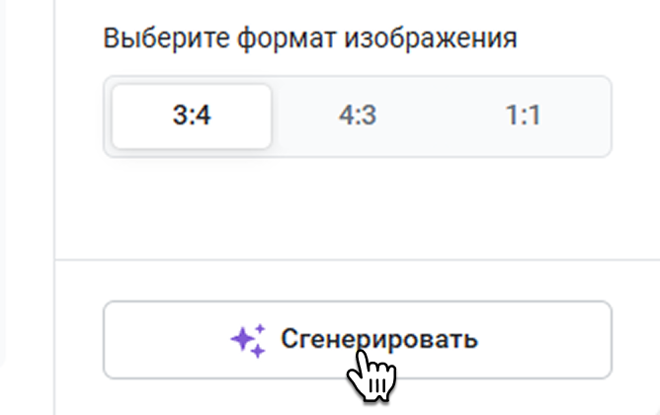Activate the 3:4 portrait option
This screenshot has height=415, width=660.
point(192,117)
